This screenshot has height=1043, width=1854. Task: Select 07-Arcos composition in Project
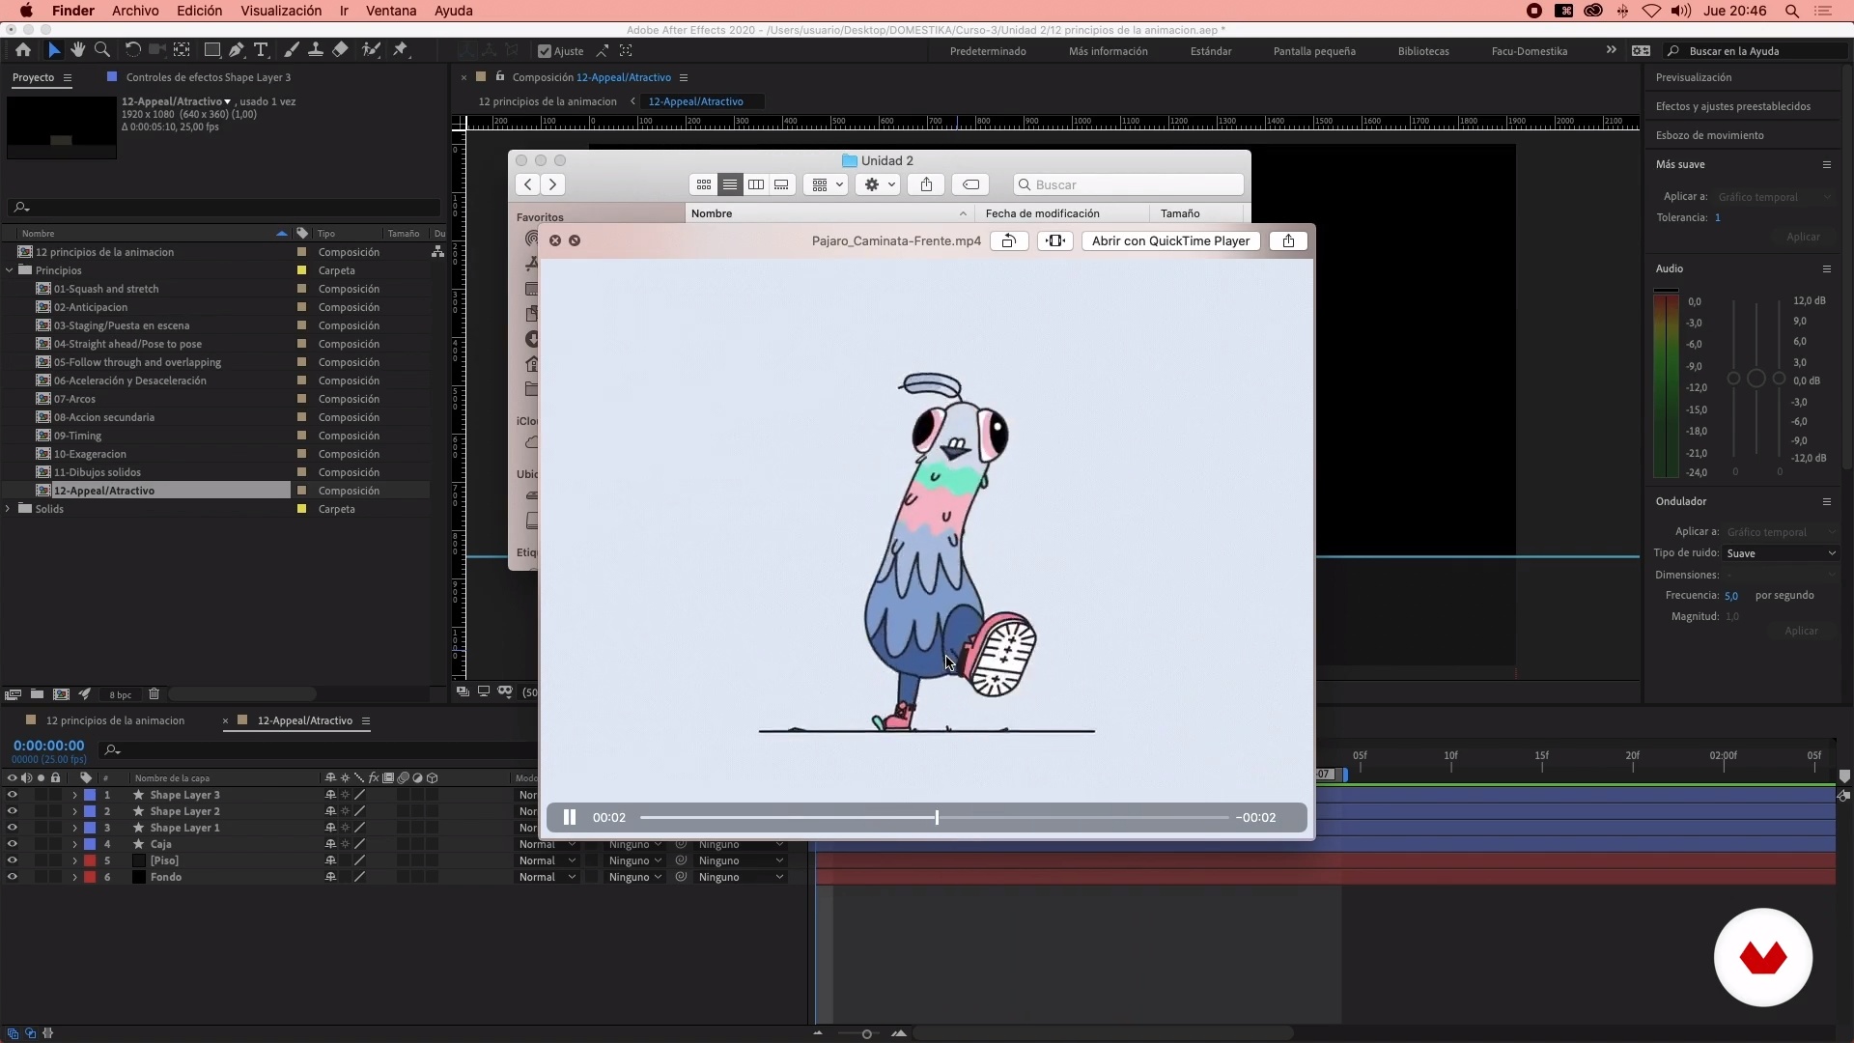coord(74,399)
